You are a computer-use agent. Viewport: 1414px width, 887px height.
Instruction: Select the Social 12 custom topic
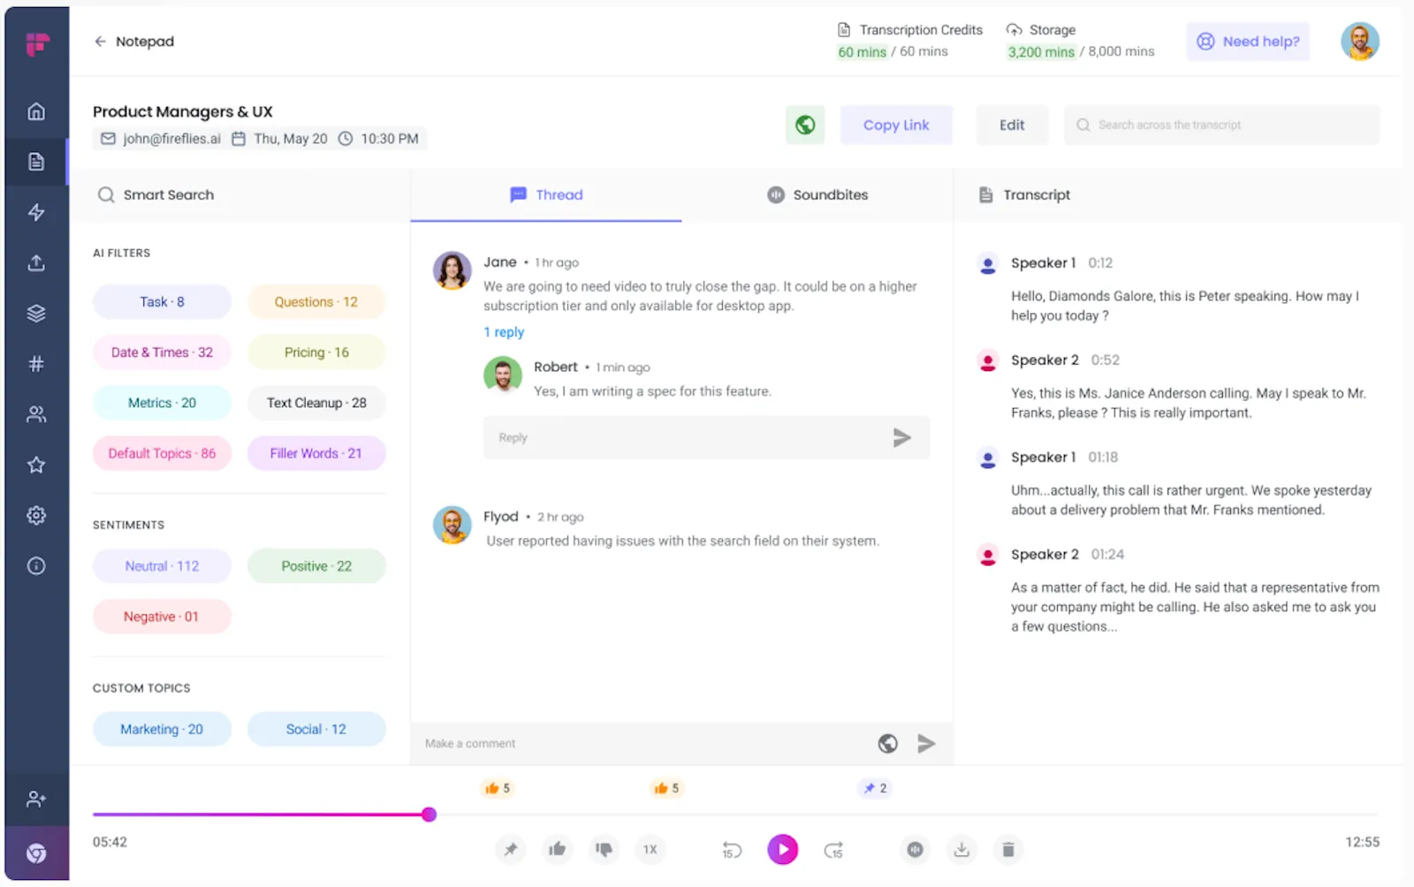coord(316,730)
